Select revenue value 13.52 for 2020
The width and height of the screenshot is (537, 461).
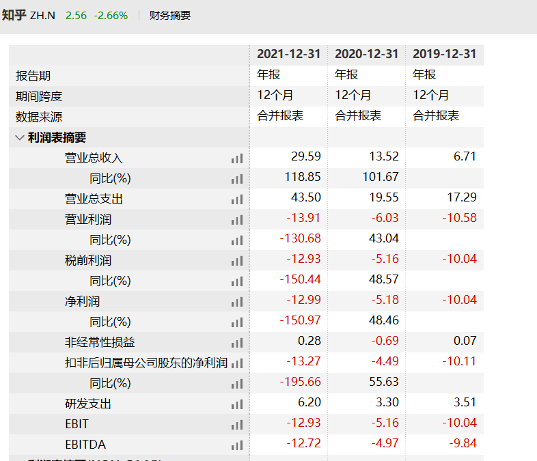coord(384,156)
